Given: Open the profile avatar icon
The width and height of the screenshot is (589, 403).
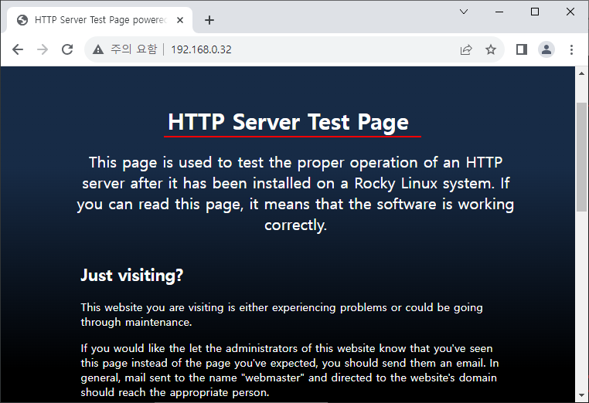Looking at the screenshot, I should [546, 49].
